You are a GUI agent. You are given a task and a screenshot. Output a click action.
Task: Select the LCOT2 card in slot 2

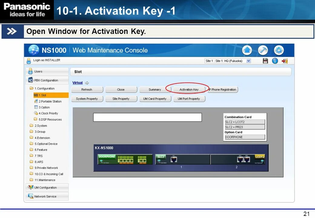238,159
